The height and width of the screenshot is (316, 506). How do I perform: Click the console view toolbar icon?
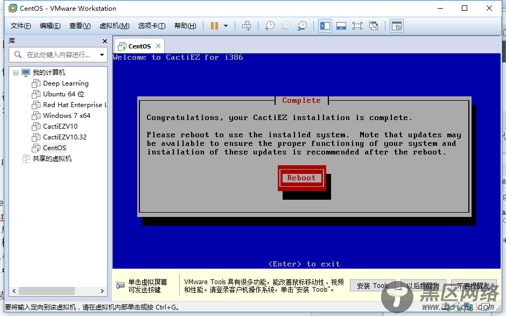(x=397, y=26)
